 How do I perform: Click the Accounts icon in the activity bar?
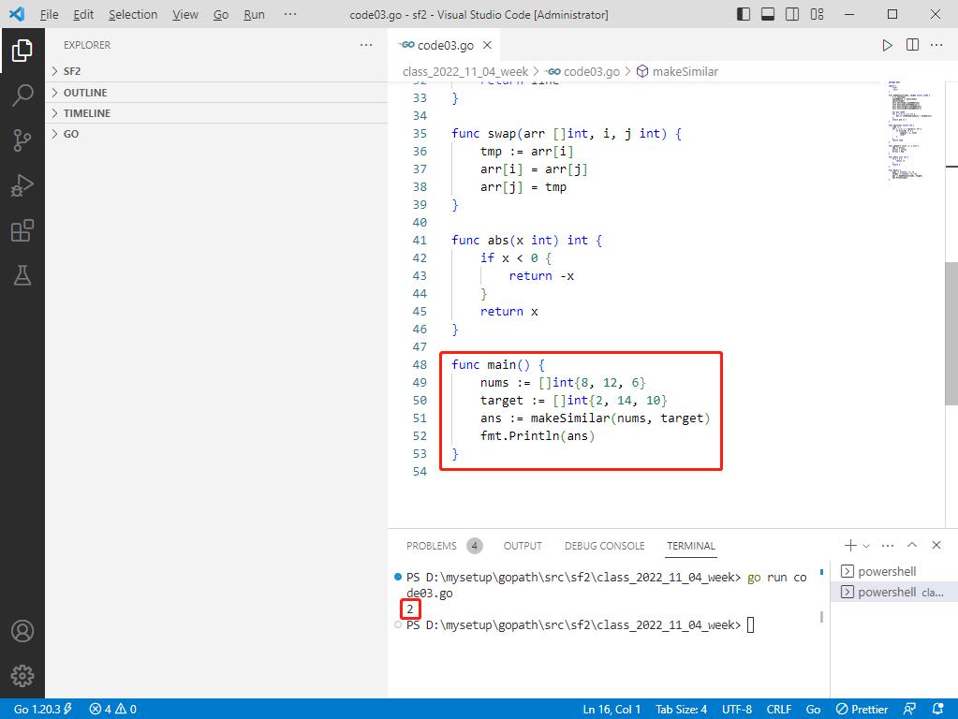pos(22,631)
